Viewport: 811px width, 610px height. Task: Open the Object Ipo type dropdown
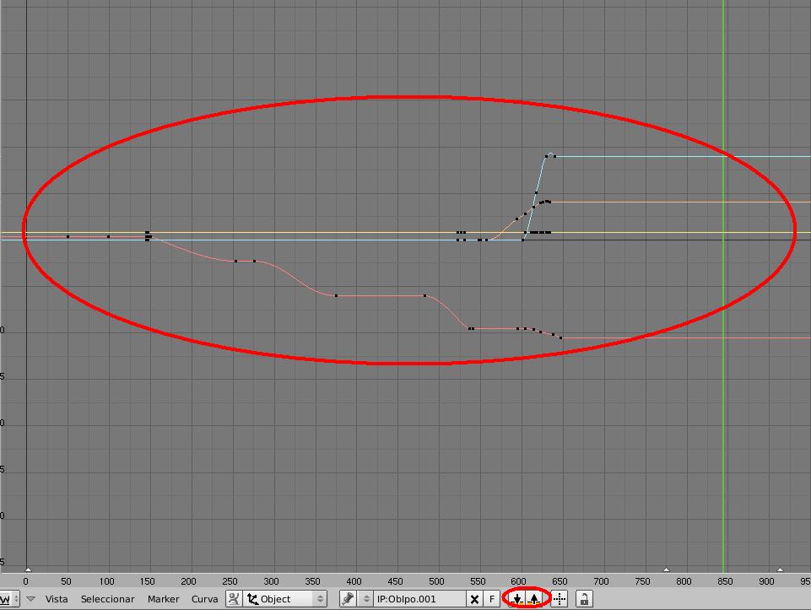(x=285, y=599)
